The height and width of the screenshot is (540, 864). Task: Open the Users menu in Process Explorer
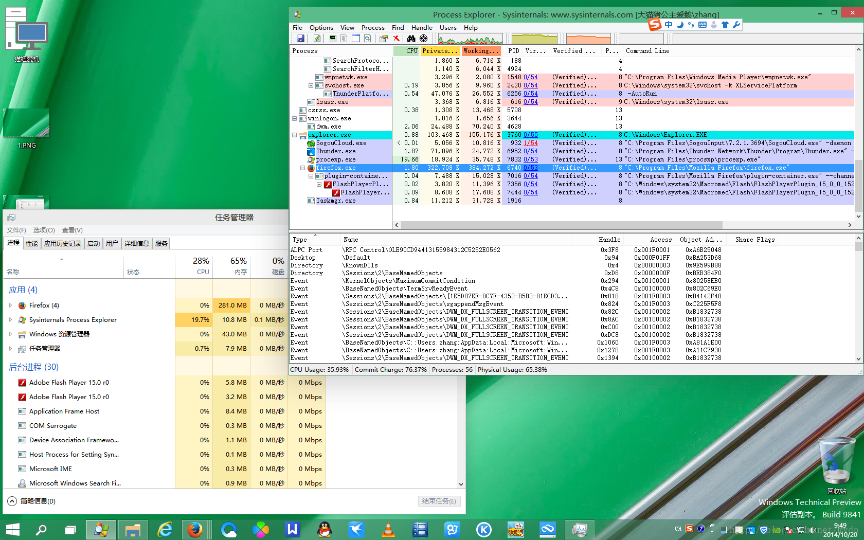click(448, 28)
